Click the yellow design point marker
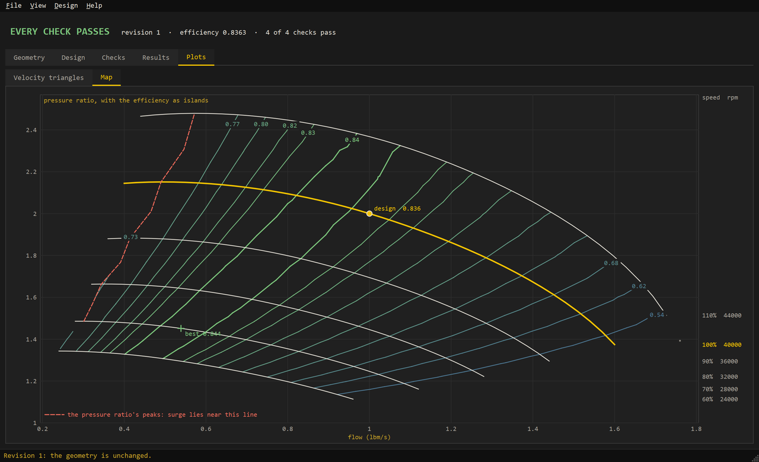Viewport: 759px width, 462px height. pyautogui.click(x=369, y=214)
